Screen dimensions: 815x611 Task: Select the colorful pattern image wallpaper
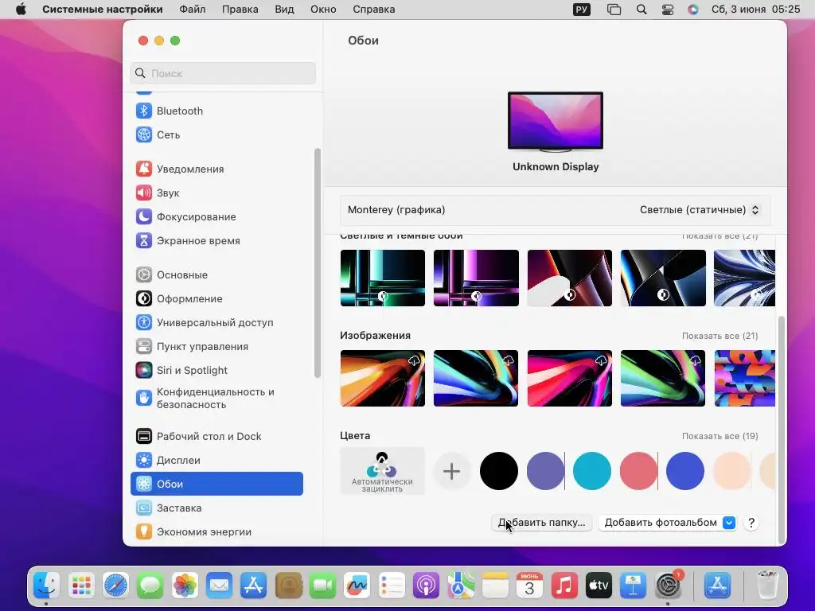pos(745,378)
